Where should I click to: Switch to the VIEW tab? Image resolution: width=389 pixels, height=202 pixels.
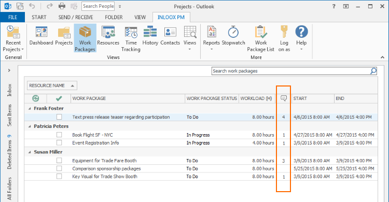point(140,17)
